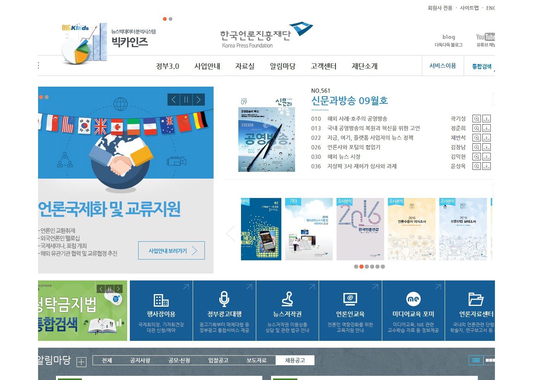Switch to list view in 알림마당
533x380 pixels.
coord(476,360)
